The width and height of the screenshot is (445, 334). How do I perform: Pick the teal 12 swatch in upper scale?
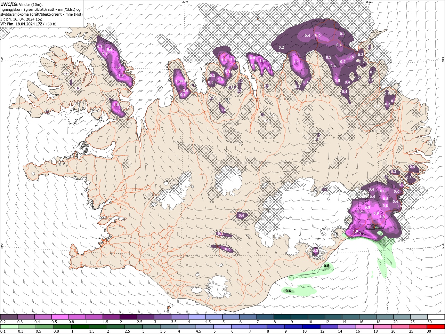333,317
